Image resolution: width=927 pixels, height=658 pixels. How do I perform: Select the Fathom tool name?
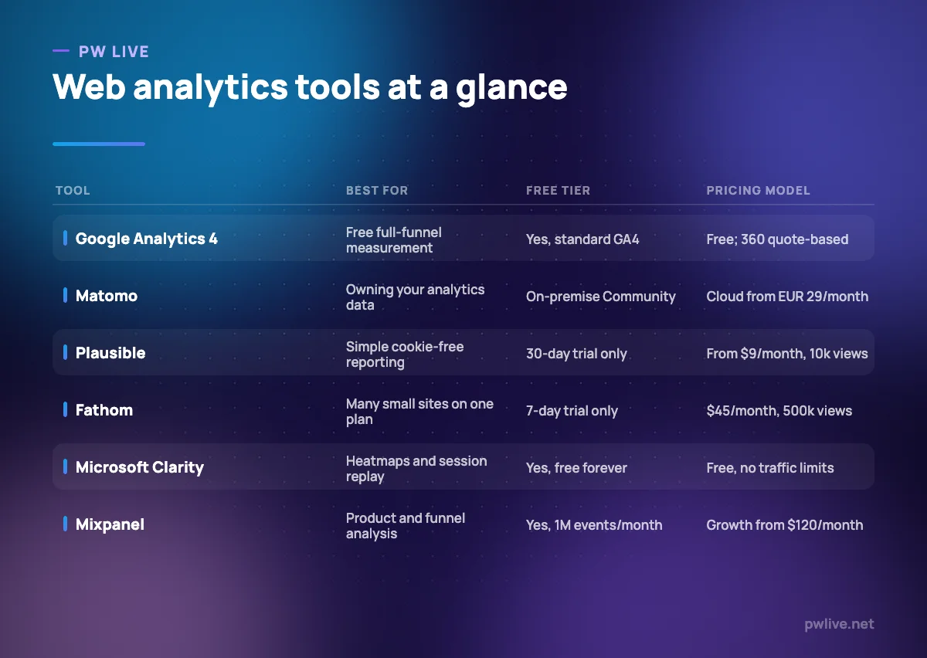(104, 410)
